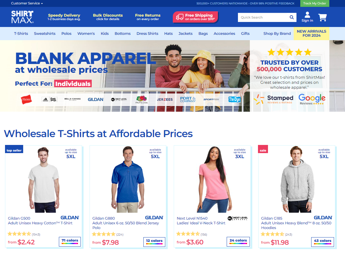The width and height of the screenshot is (345, 256).
Task: Click the Tie-Dye brand logo
Action: 234,99
